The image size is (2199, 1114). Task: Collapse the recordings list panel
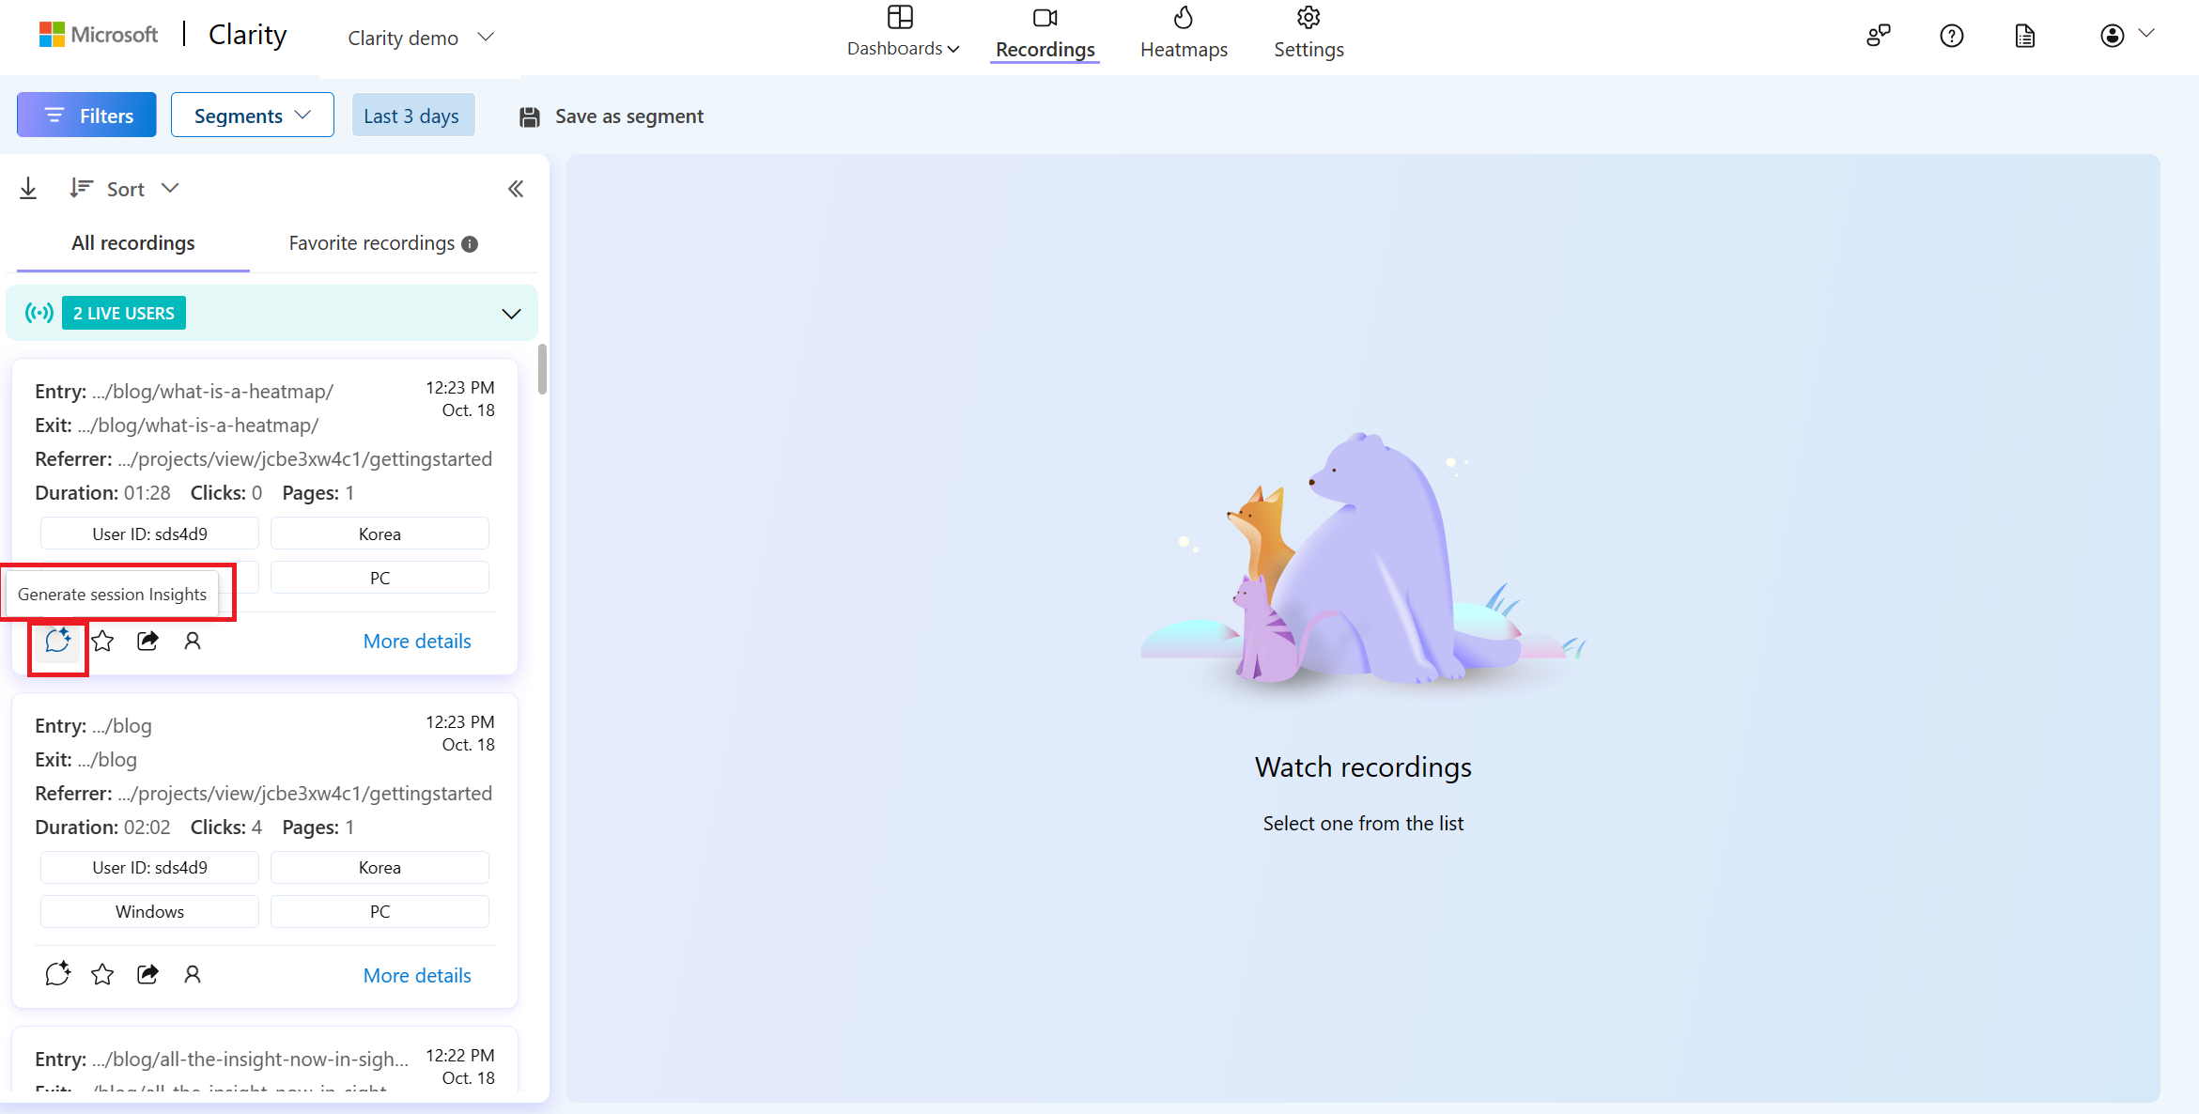[516, 189]
